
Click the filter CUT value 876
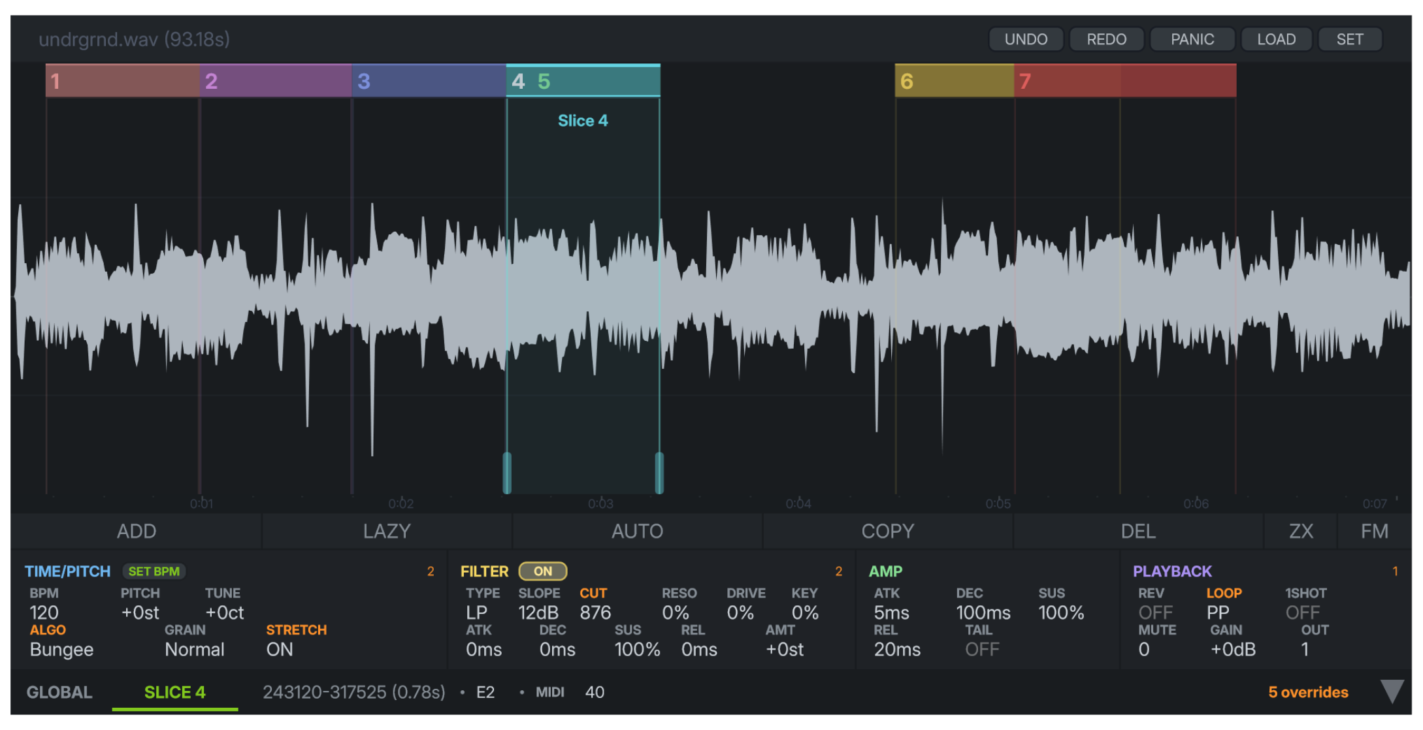(x=595, y=612)
